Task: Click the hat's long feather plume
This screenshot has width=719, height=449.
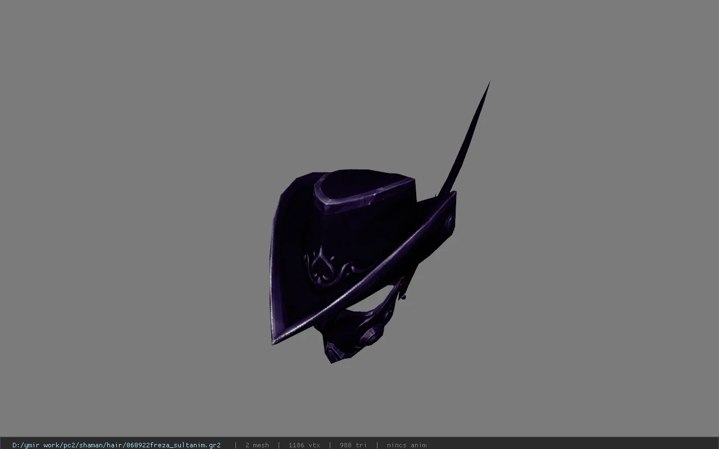Action: click(x=466, y=140)
